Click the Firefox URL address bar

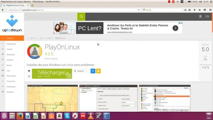coord(71,10)
